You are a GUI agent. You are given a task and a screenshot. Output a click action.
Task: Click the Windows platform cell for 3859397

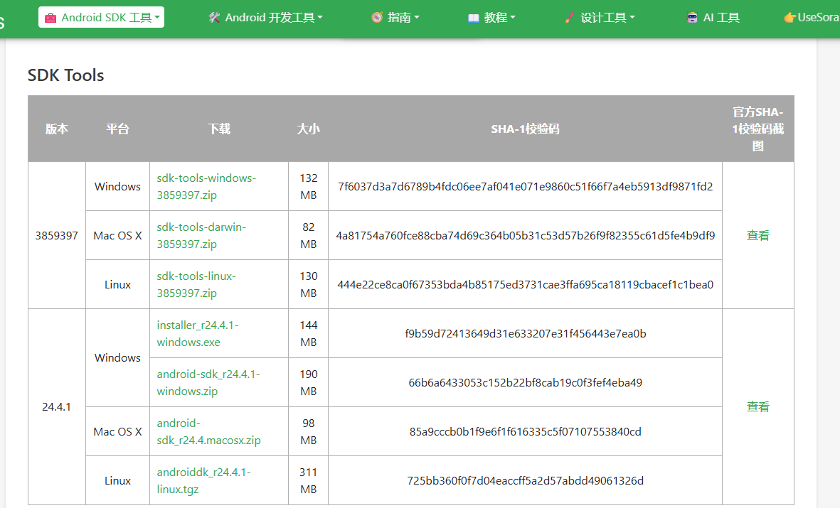pyautogui.click(x=117, y=186)
